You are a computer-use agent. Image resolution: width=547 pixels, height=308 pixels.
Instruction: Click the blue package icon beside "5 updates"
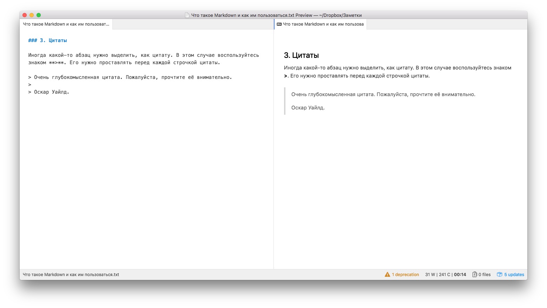[499, 275]
